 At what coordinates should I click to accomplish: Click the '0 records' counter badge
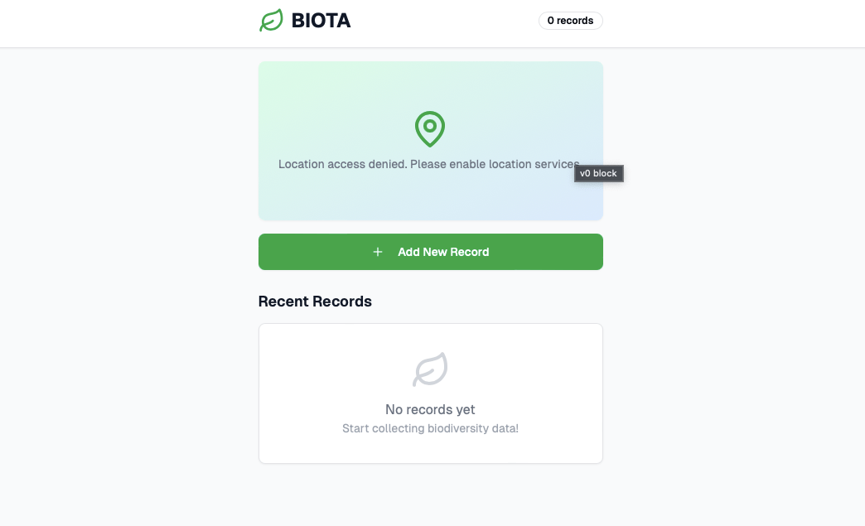(x=570, y=21)
